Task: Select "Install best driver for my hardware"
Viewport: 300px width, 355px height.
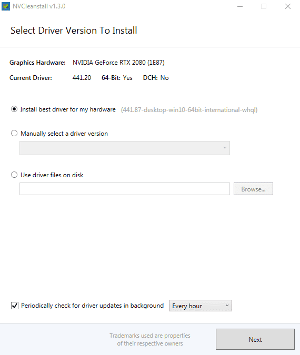Action: (x=14, y=109)
